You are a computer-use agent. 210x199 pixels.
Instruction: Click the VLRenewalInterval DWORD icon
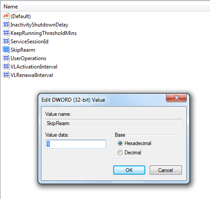coord(6,75)
